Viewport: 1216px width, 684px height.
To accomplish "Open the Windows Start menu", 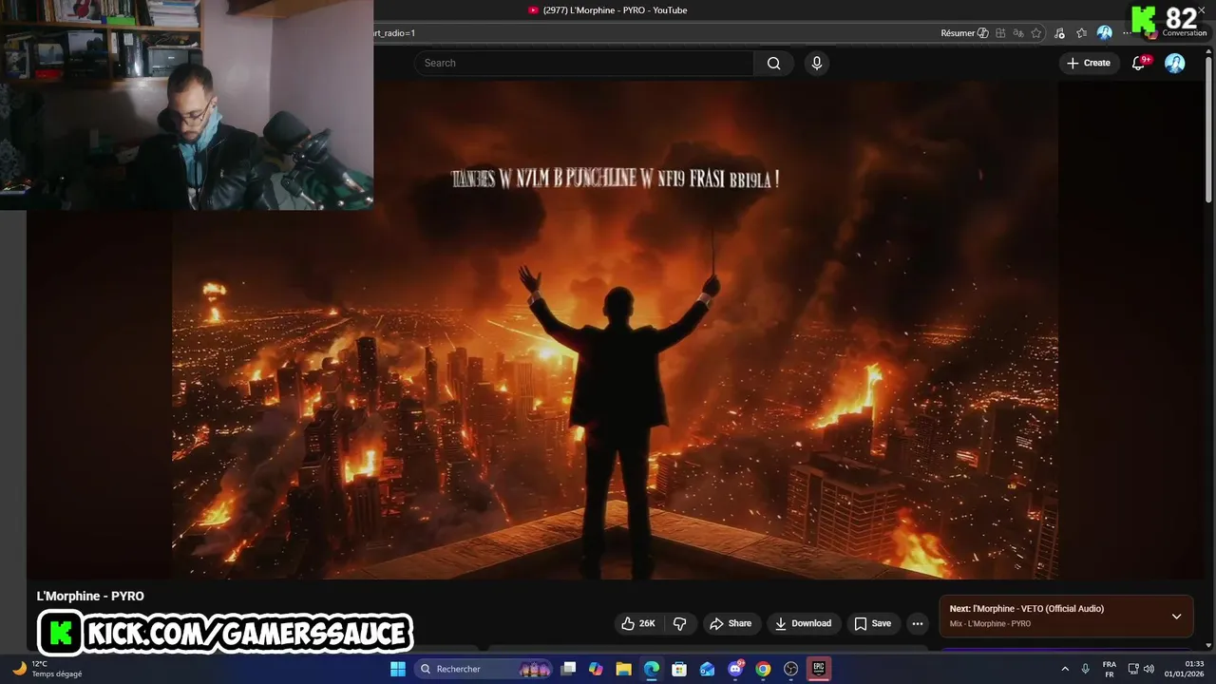I will point(397,669).
